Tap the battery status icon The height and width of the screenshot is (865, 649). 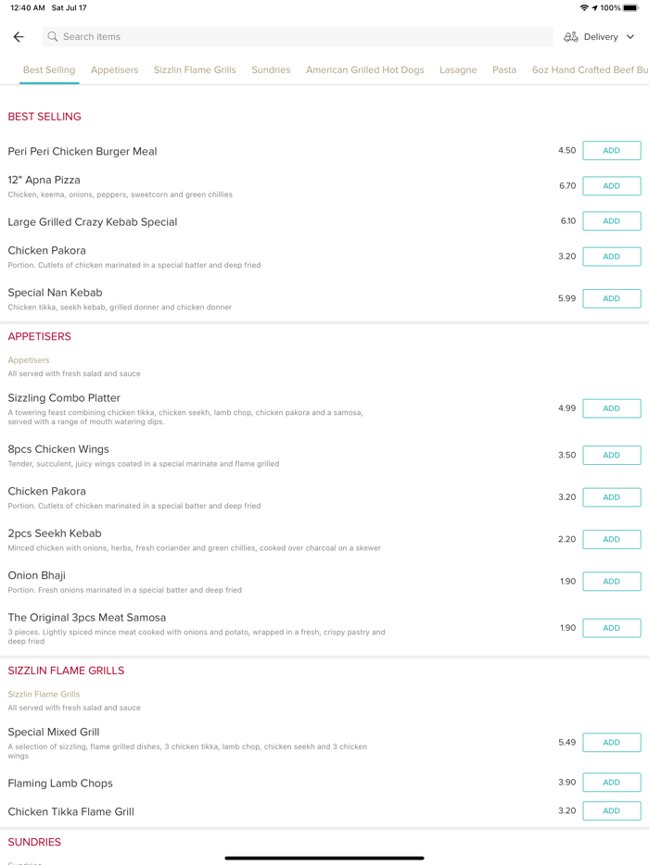(630, 7)
